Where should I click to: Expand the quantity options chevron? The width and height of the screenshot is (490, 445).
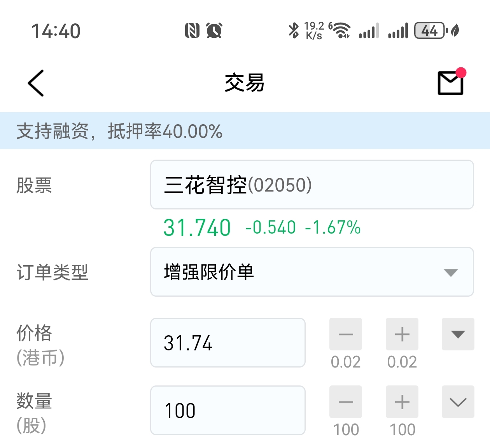coord(458,402)
